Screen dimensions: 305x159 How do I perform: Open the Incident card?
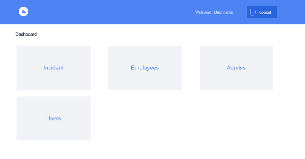(54, 68)
